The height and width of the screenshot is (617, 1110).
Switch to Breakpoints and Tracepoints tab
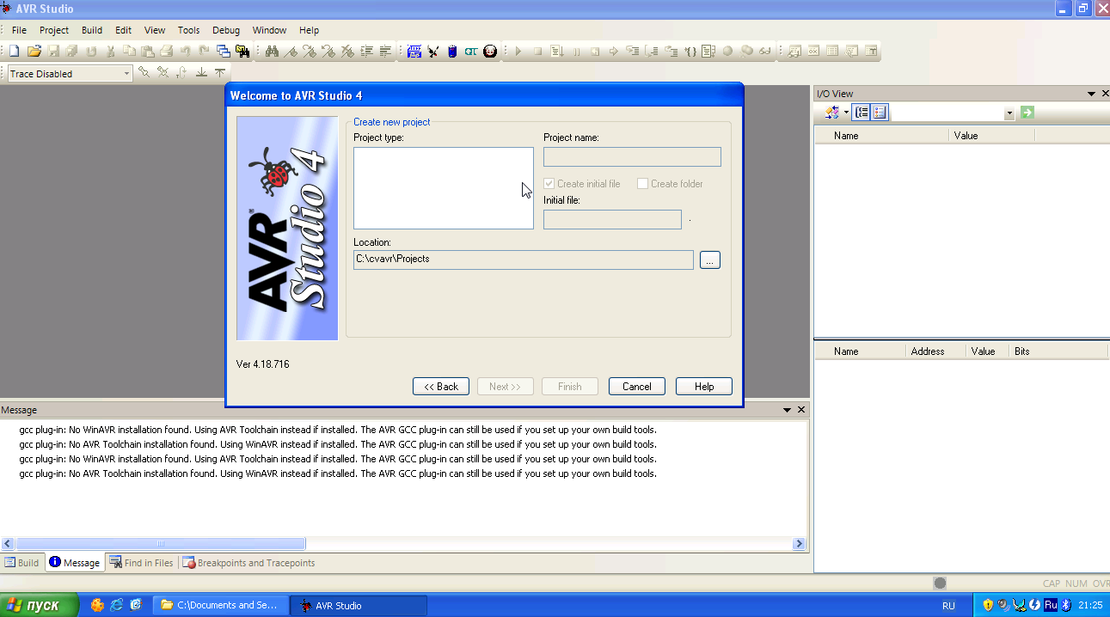click(x=248, y=563)
